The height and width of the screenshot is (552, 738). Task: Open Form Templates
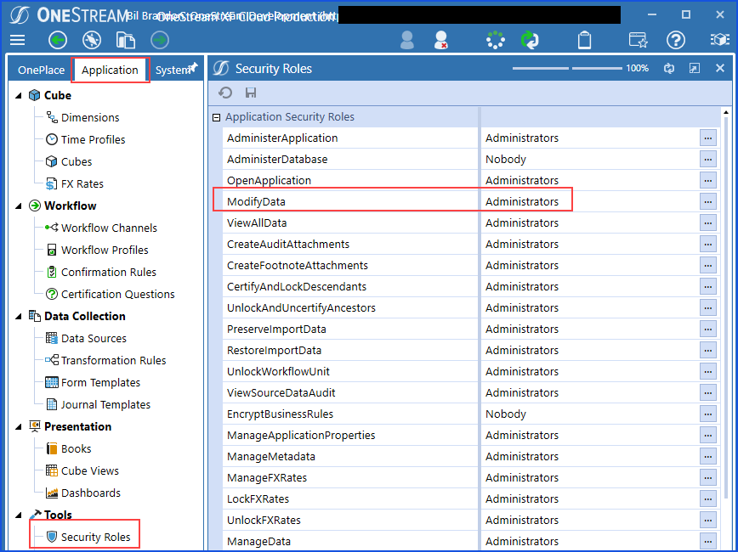93,383
